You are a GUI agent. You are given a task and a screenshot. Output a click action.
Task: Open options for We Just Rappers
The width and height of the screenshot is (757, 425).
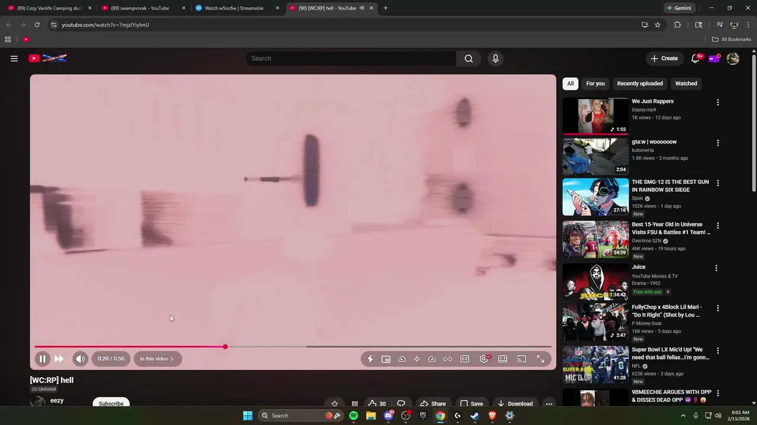point(718,102)
